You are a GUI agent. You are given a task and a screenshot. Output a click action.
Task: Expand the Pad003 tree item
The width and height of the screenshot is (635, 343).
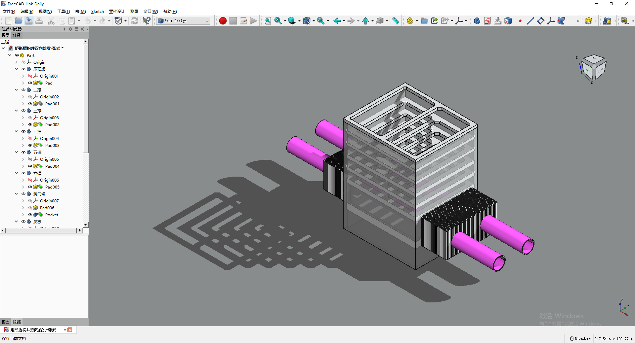(x=23, y=145)
